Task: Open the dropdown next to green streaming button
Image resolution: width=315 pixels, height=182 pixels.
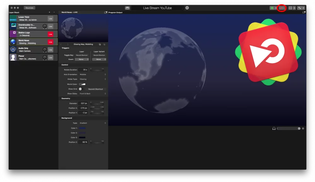Action: (276, 8)
